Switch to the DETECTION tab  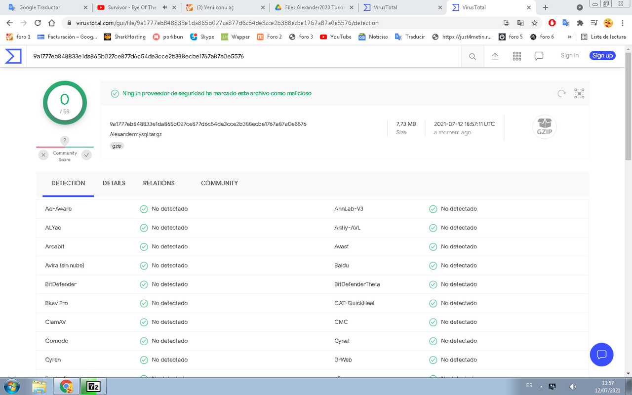[68, 183]
